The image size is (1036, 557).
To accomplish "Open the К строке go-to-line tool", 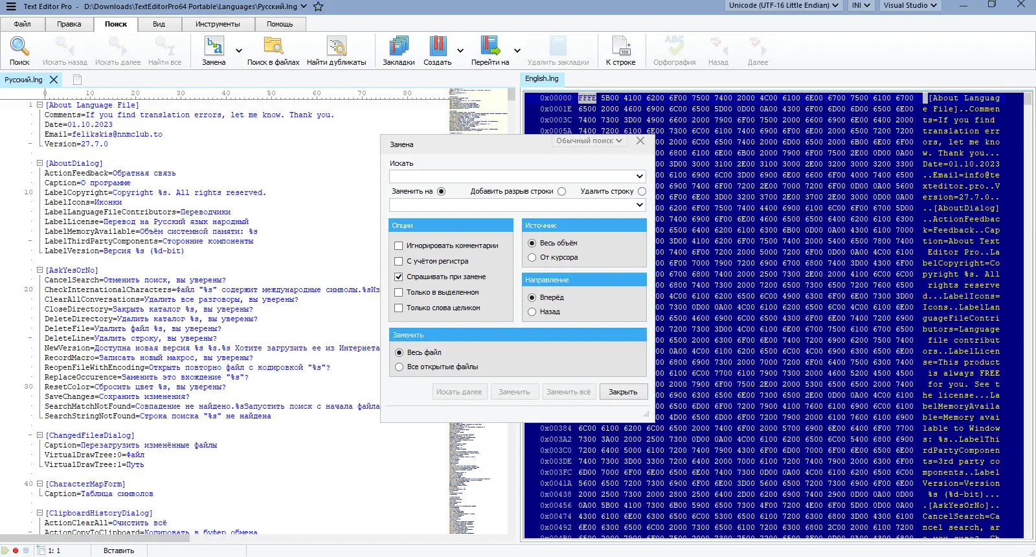I will click(x=620, y=47).
